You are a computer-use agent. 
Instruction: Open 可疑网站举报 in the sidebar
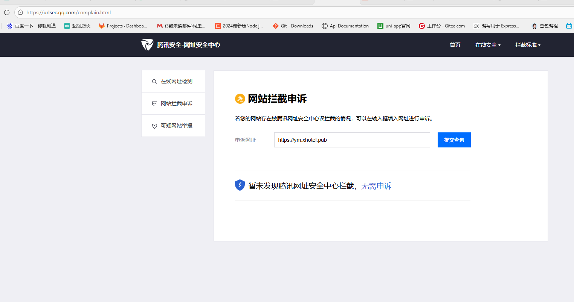pos(173,126)
